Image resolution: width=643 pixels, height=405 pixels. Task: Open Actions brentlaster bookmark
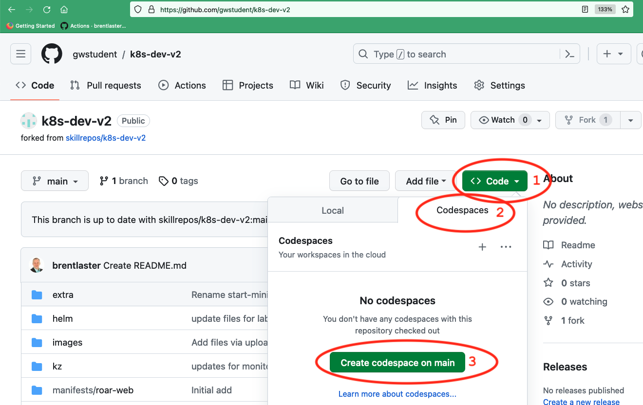click(x=93, y=26)
